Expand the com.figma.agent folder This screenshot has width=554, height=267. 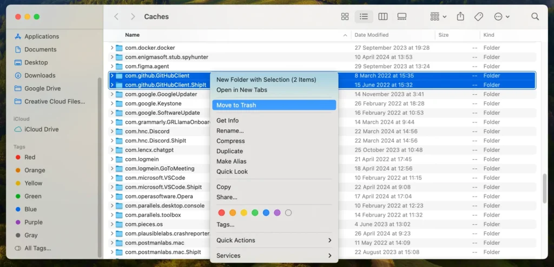coord(111,67)
